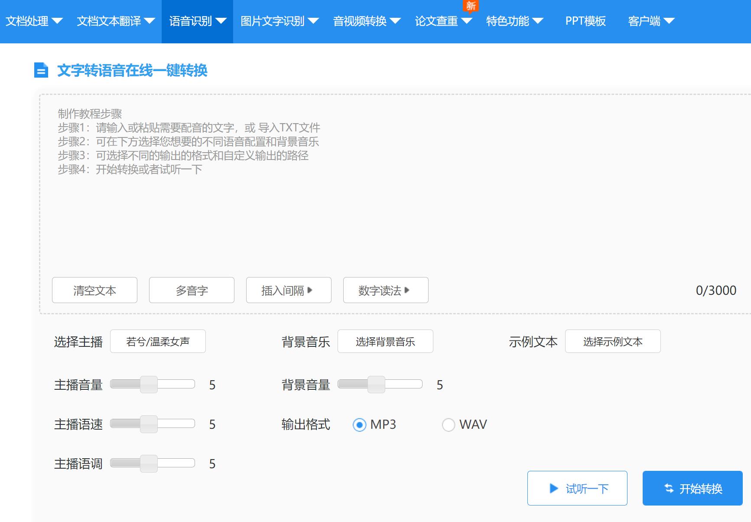Click the orange 新 badge above 论文查重

pos(471,6)
